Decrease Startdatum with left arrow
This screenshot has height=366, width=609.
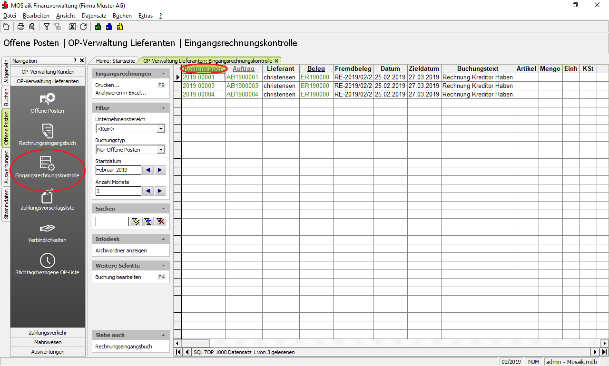point(148,170)
